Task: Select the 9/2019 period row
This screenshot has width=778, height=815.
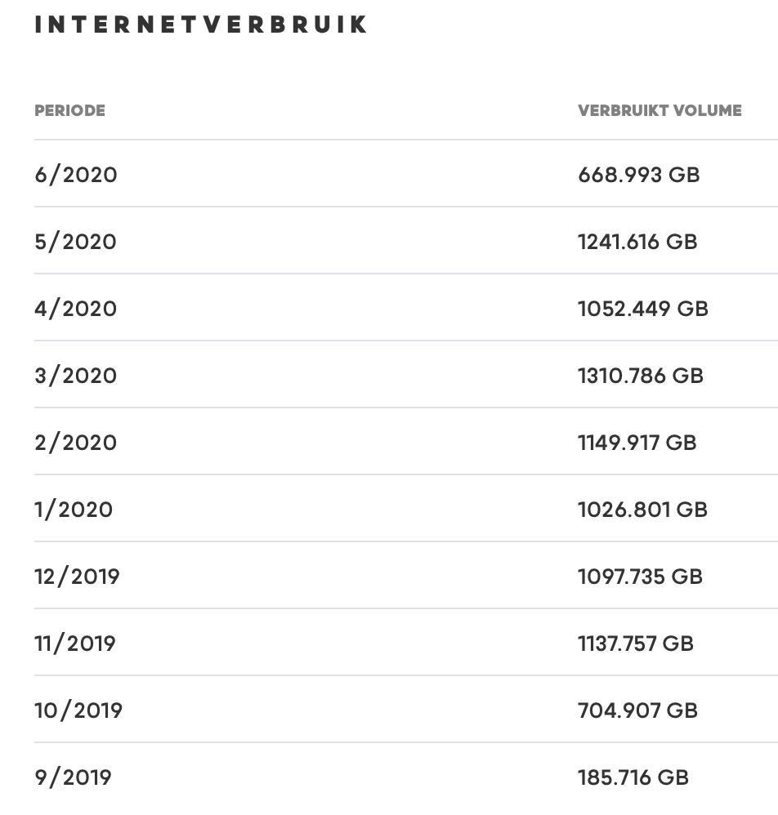Action: pyautogui.click(x=73, y=777)
